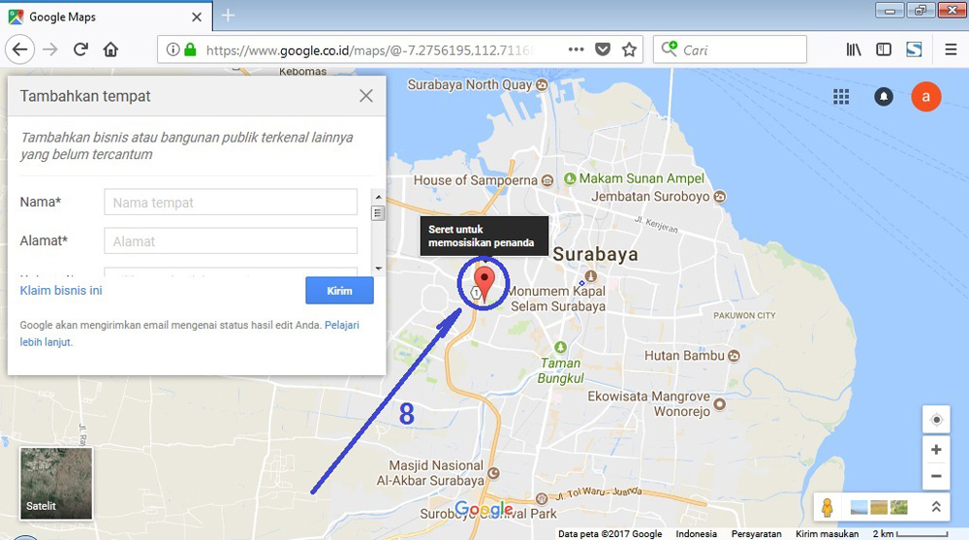The image size is (969, 540).
Task: Click the red location marker pin
Action: [x=484, y=284]
